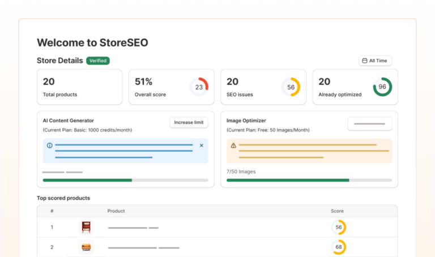Click the warning triangle icon in orange banner

tap(233, 145)
